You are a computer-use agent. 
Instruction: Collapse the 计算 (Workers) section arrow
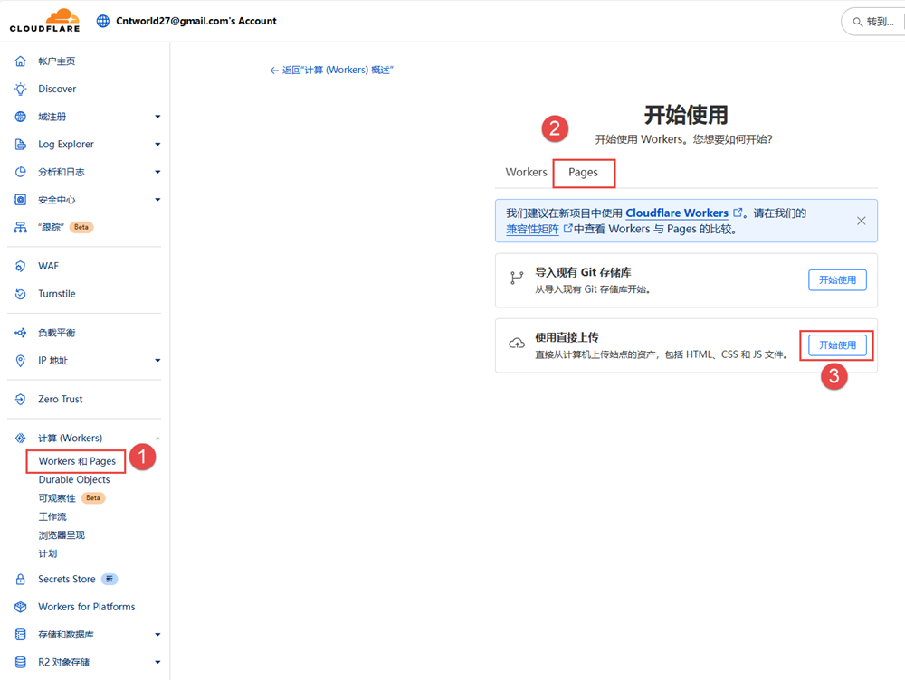point(157,439)
